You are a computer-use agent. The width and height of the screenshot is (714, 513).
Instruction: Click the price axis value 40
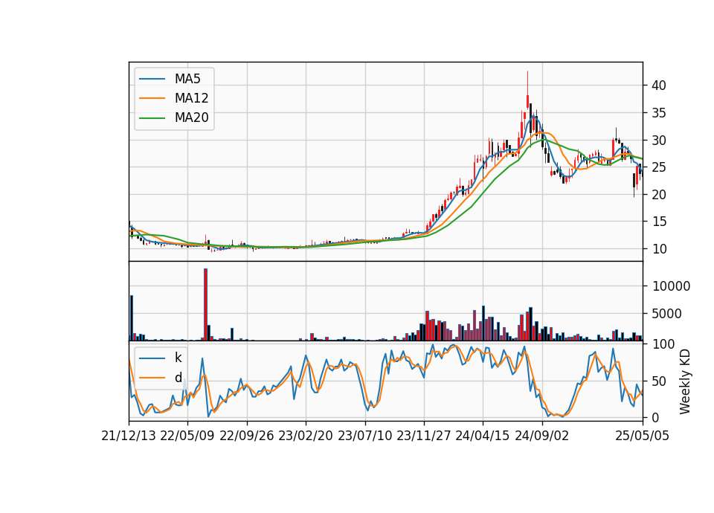pos(659,85)
